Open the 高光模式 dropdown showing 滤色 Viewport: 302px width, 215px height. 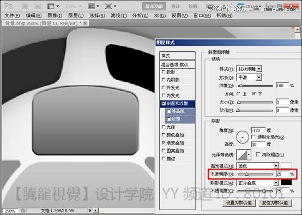(258, 166)
